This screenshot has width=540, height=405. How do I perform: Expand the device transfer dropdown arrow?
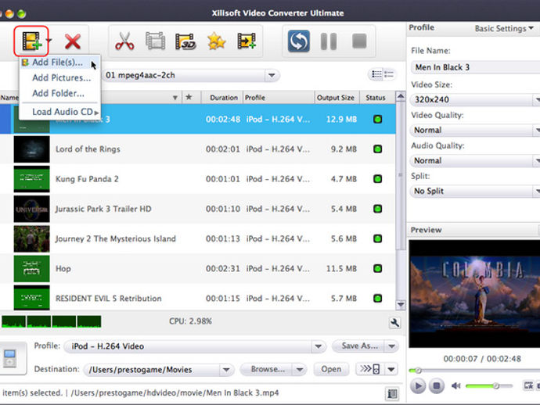391,370
